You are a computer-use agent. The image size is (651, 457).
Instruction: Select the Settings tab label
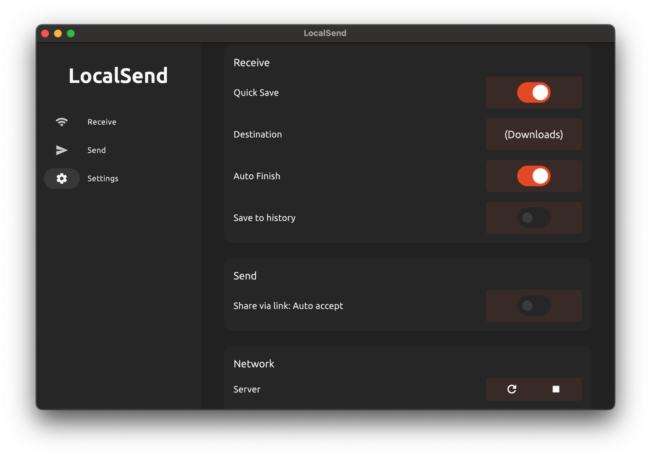[x=103, y=179]
